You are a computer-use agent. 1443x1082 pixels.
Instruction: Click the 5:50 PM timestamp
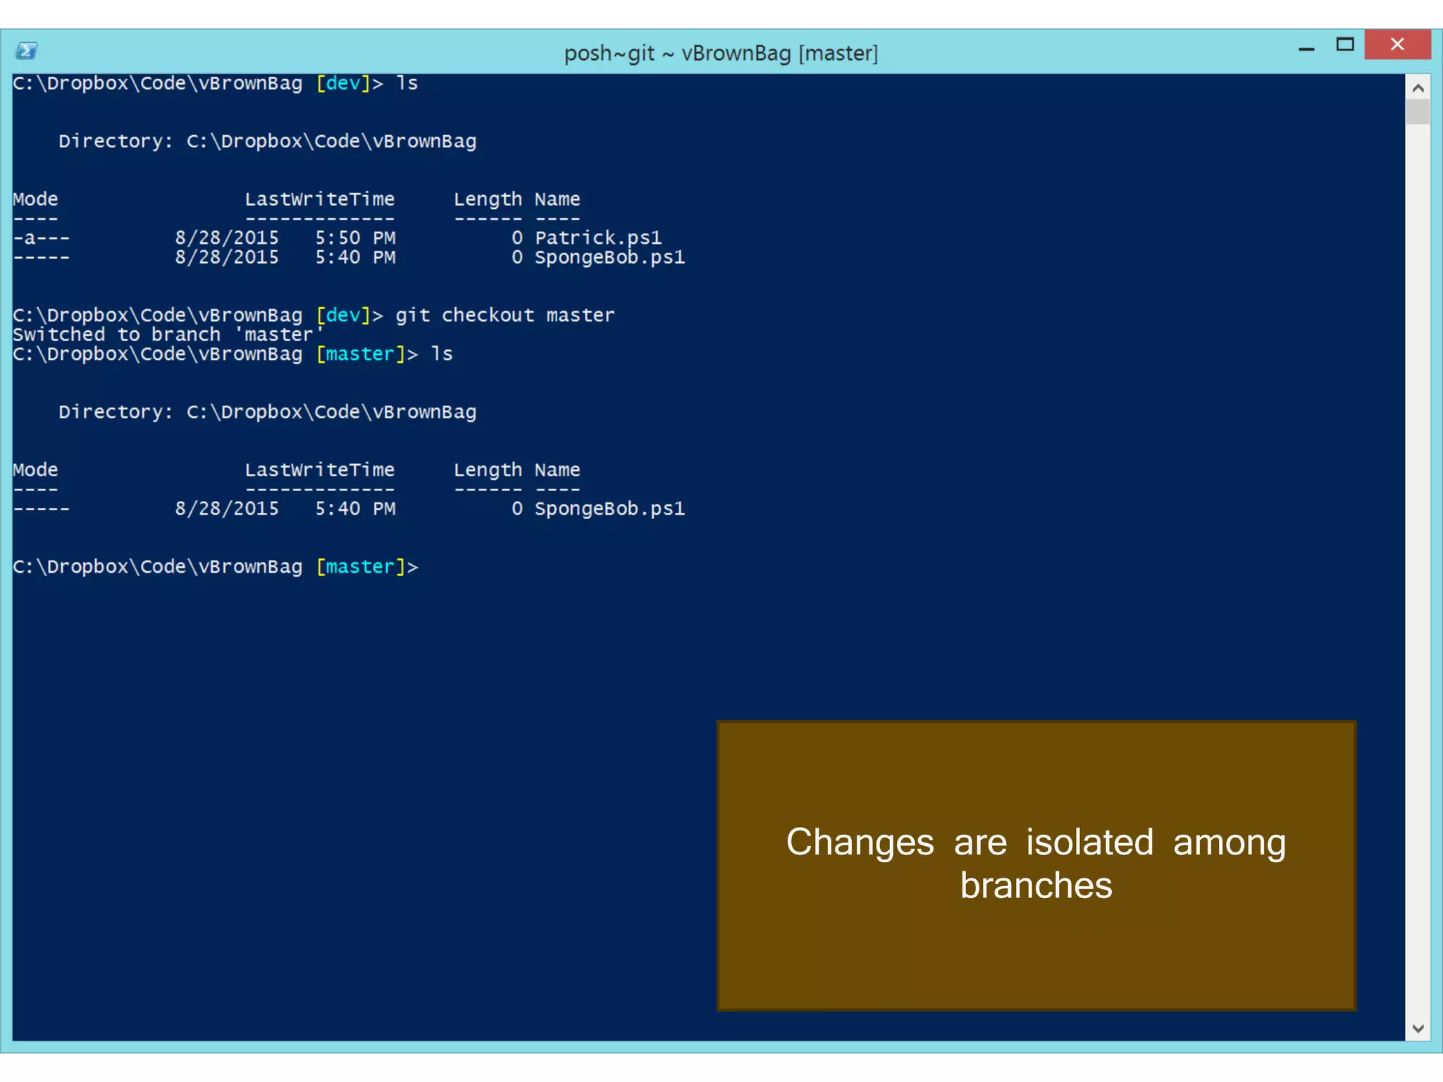(x=354, y=238)
